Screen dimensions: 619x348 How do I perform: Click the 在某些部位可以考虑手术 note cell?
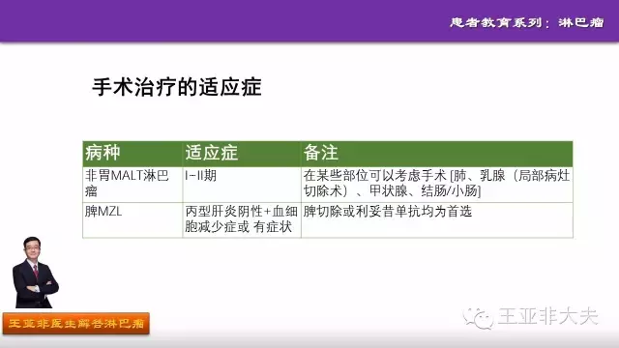pos(436,185)
